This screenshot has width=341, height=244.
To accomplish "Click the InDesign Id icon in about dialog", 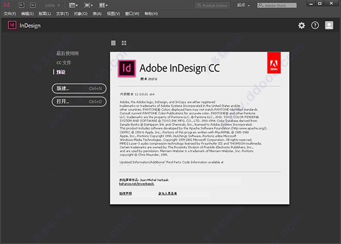I will [x=127, y=68].
